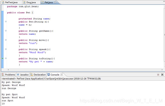Collapse the toString() method fold
This screenshot has height=106, width=165.
click(6, 58)
